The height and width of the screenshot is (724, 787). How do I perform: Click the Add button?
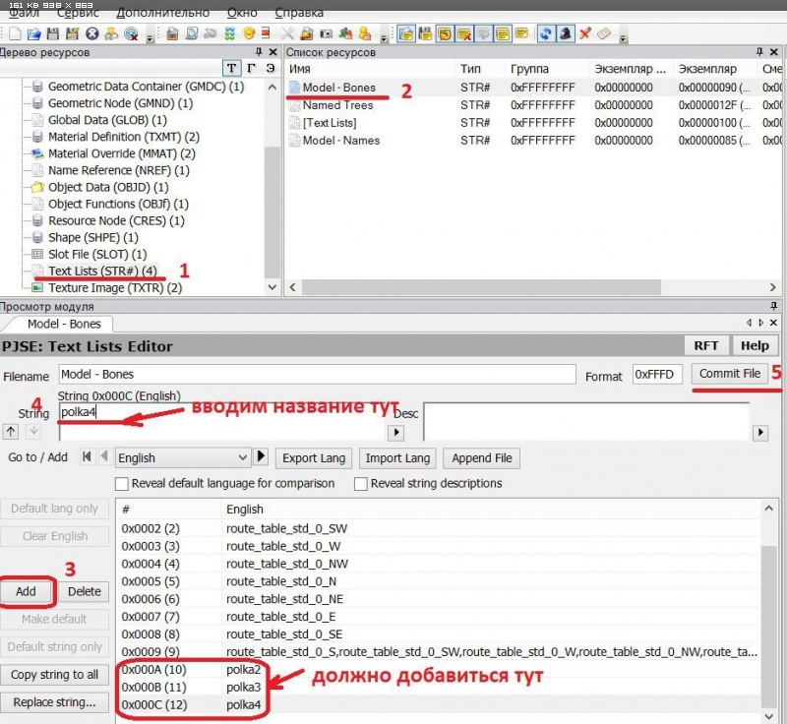click(x=27, y=591)
